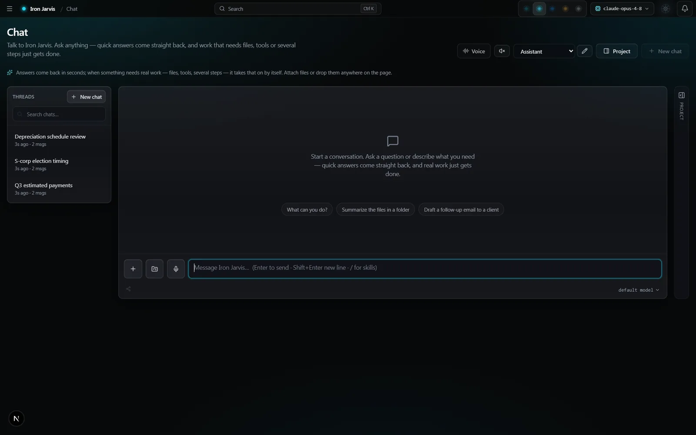The image size is (696, 435).
Task: Click the Chat breadcrumb item
Action: pos(72,9)
